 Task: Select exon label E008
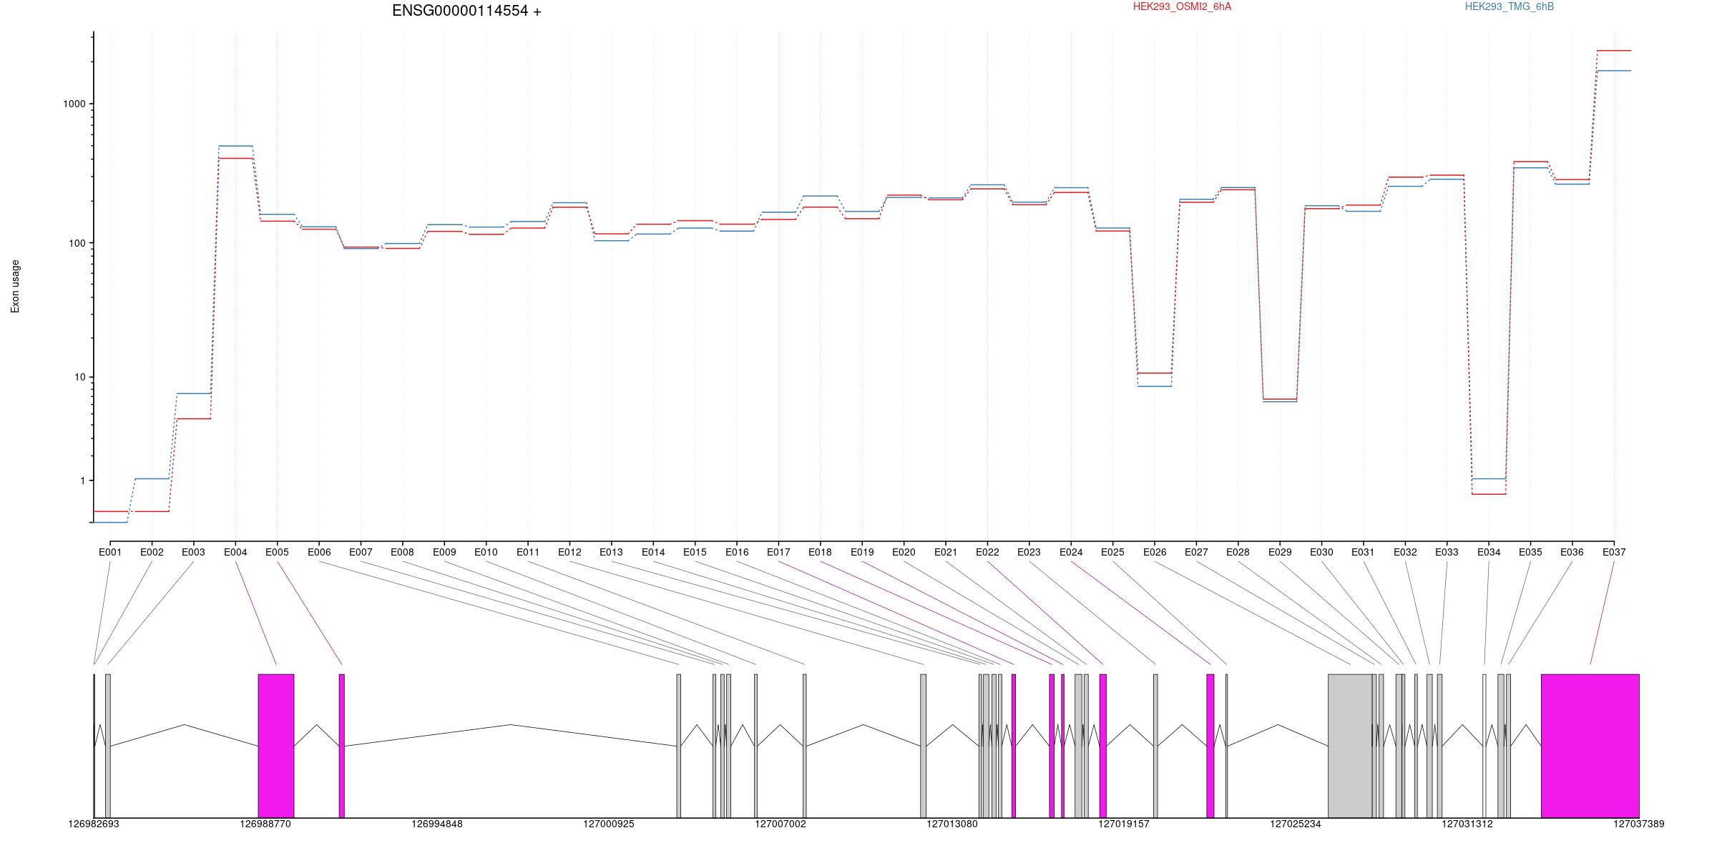[402, 552]
